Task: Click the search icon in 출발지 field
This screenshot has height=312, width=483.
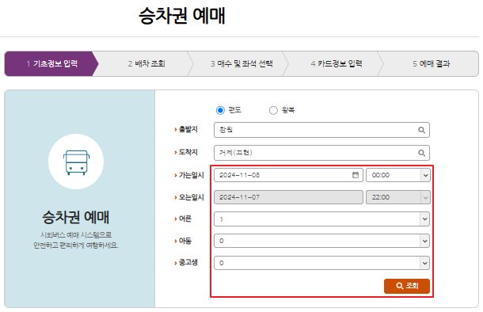Action: tap(421, 130)
